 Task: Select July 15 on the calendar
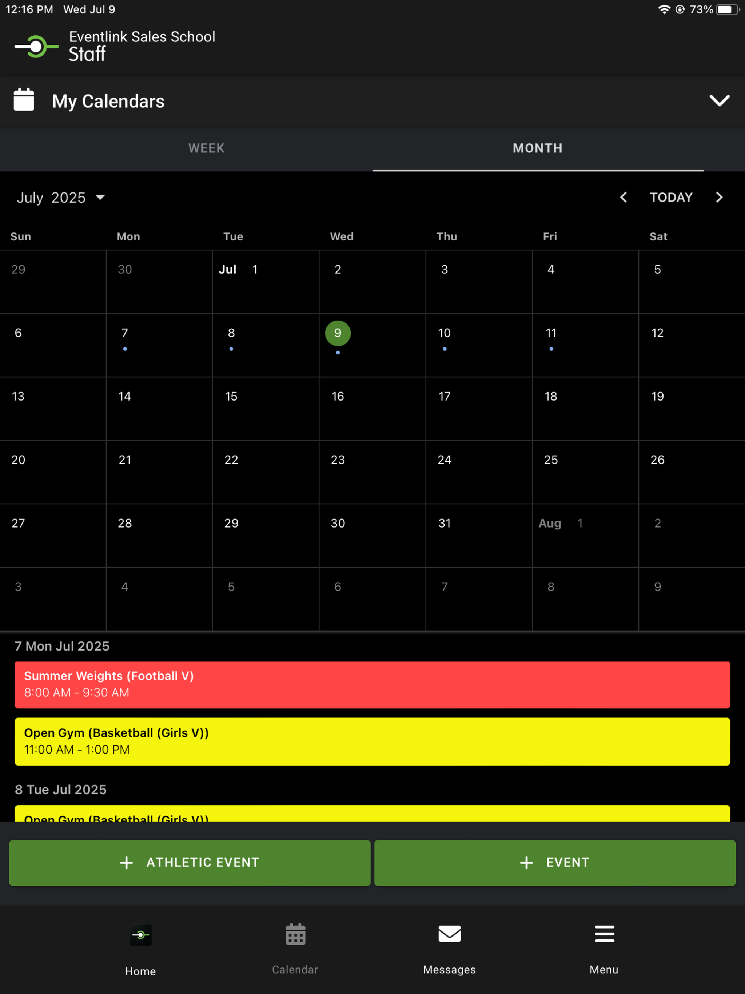pos(266,409)
